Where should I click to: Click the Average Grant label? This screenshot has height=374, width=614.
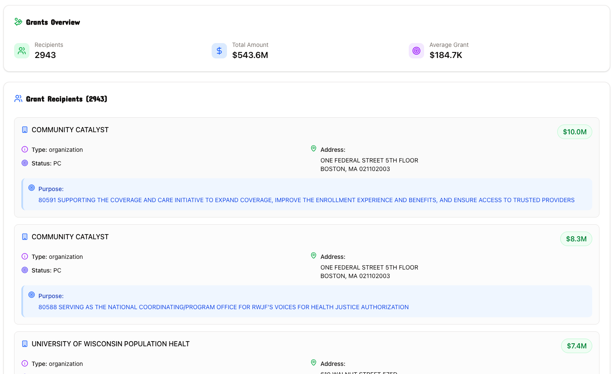(449, 45)
